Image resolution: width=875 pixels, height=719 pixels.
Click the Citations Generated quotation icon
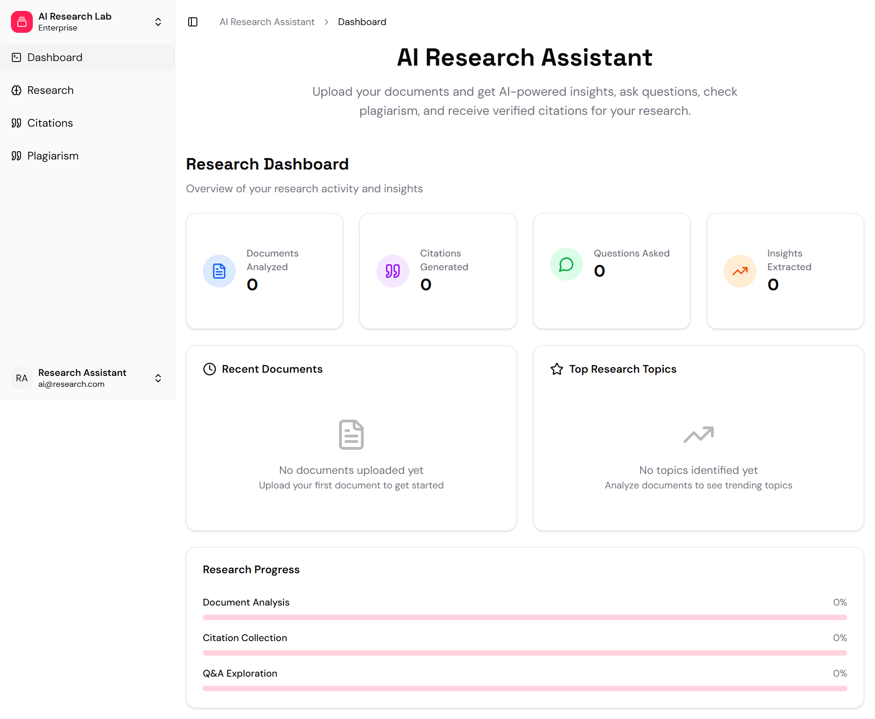pos(392,271)
